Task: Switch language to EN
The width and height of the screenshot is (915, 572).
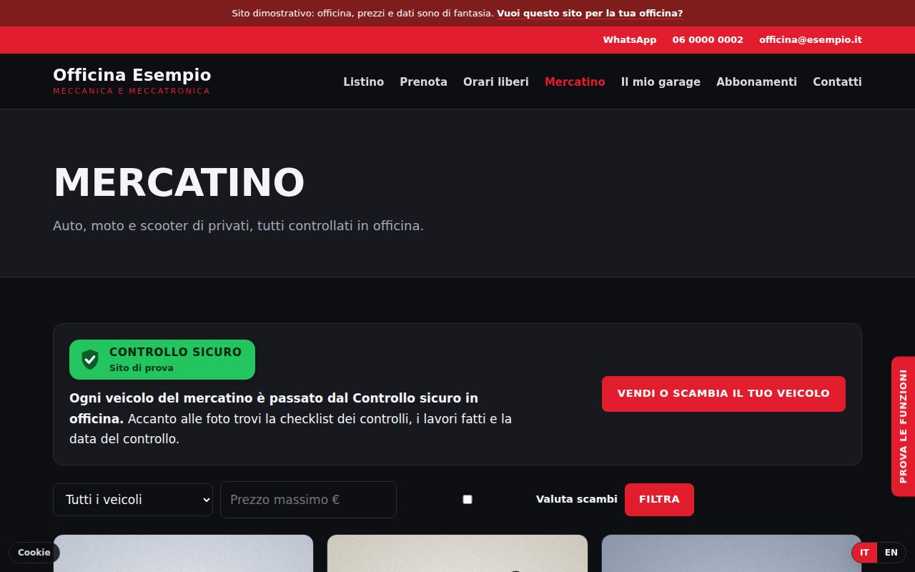Action: pos(891,553)
